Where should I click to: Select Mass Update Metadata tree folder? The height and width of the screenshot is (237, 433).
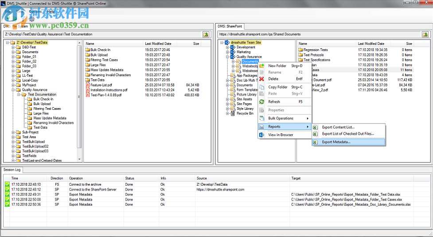click(x=50, y=118)
